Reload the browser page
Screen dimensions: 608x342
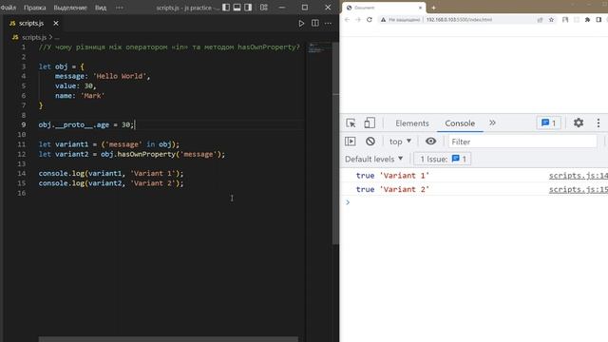tap(370, 20)
